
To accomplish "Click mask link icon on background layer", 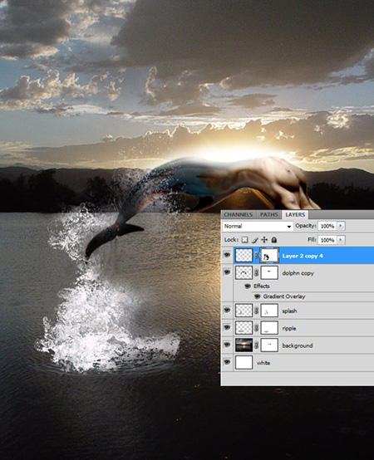I will click(256, 345).
